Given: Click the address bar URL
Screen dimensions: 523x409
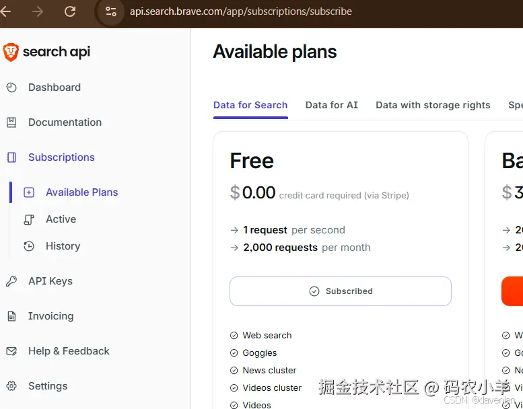Looking at the screenshot, I should click(240, 11).
